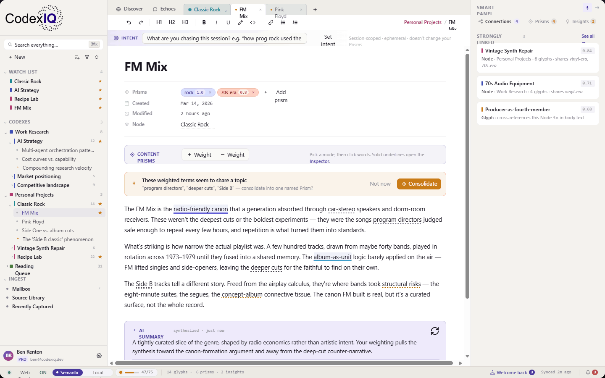Switch to the Prisms tab in Smart Panel
This screenshot has width=605, height=378.
[542, 21]
